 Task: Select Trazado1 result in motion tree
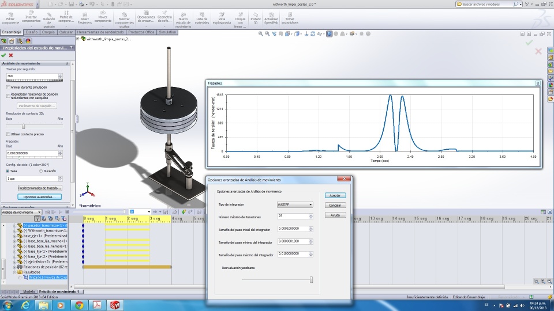coord(48,278)
